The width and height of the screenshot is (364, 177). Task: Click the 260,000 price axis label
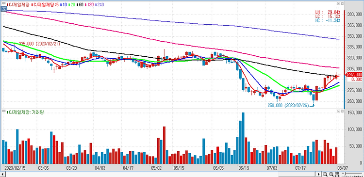pyautogui.click(x=355, y=101)
